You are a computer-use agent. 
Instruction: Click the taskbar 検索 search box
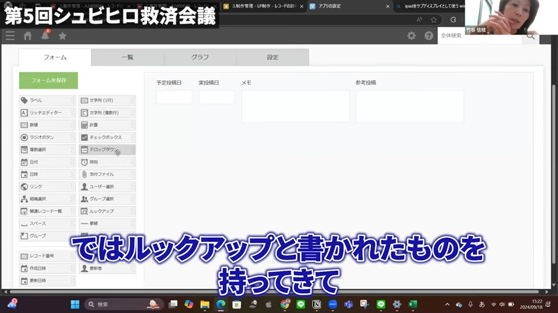click(x=124, y=305)
